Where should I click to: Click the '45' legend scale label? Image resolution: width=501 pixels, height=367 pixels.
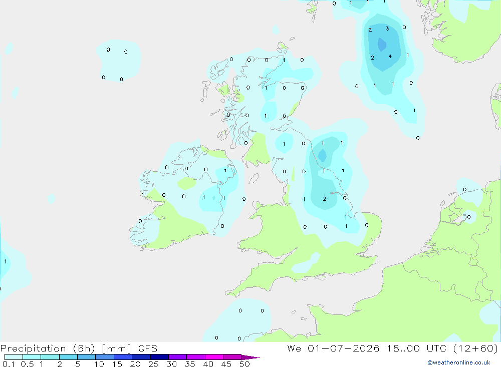(226, 364)
